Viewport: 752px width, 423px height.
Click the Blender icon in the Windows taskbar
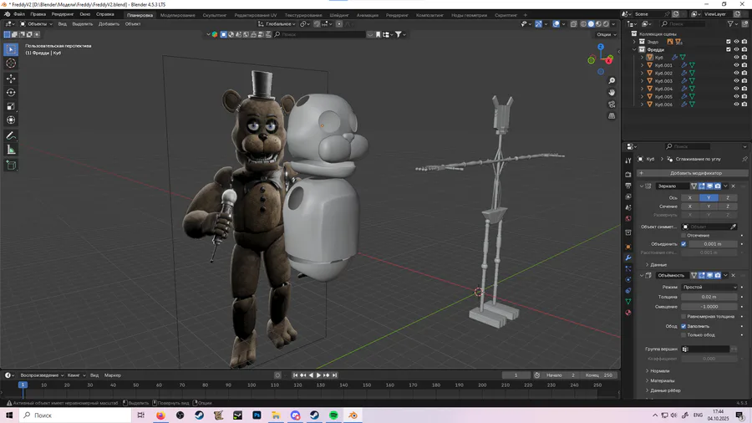[353, 415]
